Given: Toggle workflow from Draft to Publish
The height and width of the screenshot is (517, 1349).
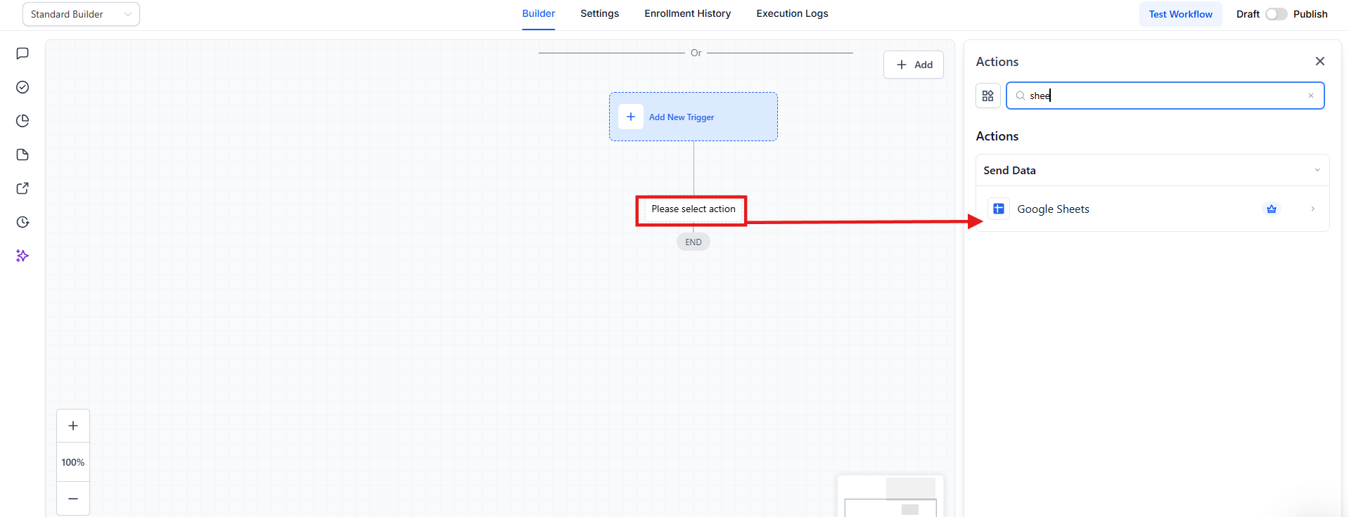Looking at the screenshot, I should tap(1277, 14).
